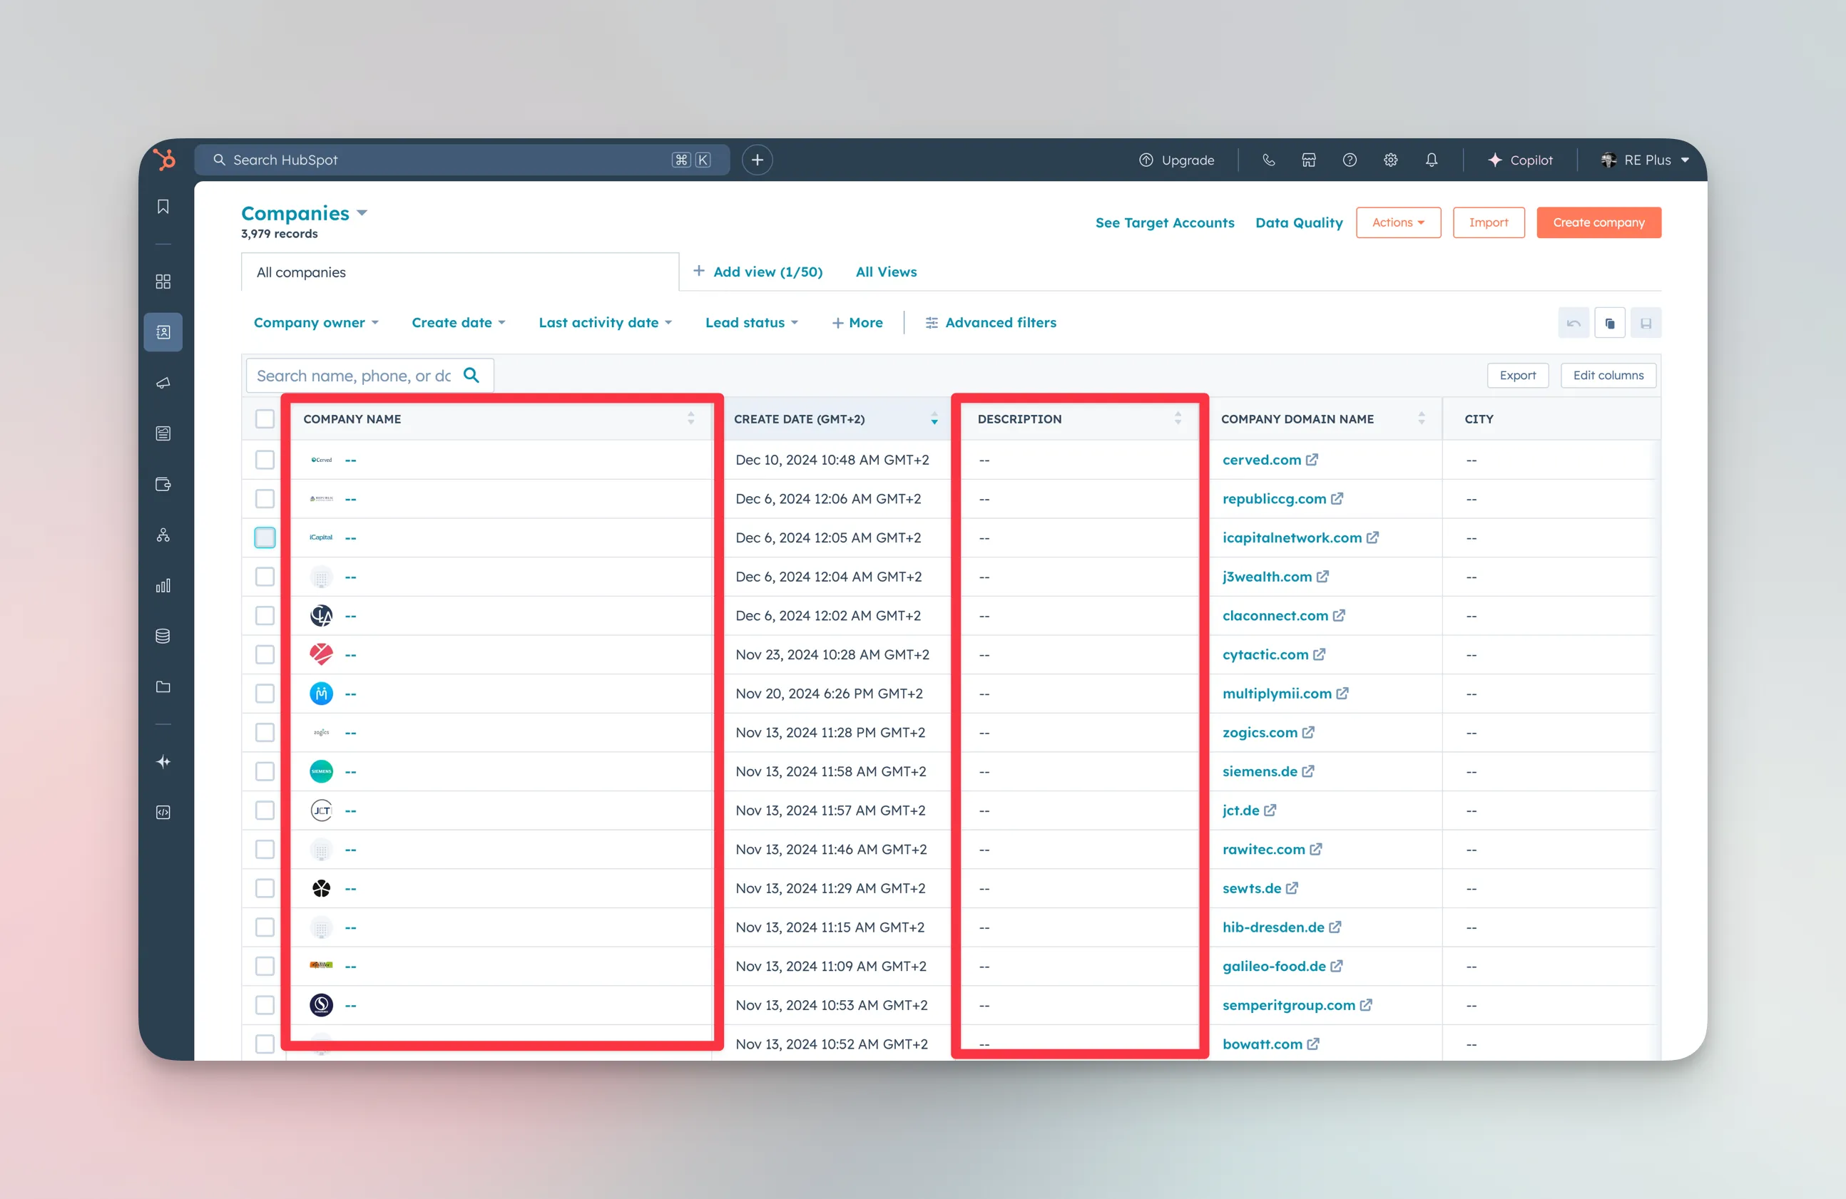The height and width of the screenshot is (1199, 1846).
Task: Check the multiplymii.com row checkbox
Action: pyautogui.click(x=265, y=693)
